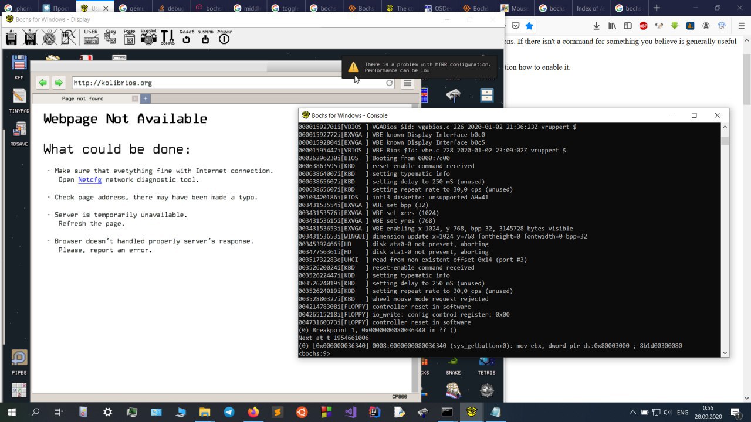Click the Pocket icon in Firefox address bar
The width and height of the screenshot is (751, 422).
click(x=515, y=26)
